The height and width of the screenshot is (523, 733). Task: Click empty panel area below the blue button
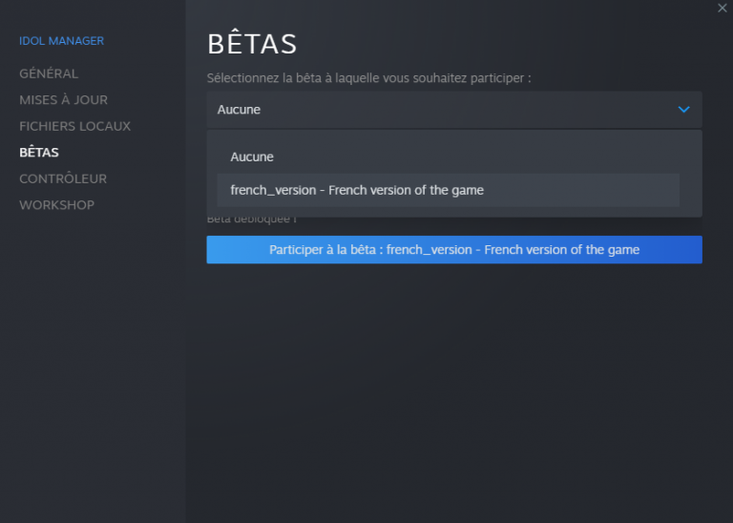454,382
